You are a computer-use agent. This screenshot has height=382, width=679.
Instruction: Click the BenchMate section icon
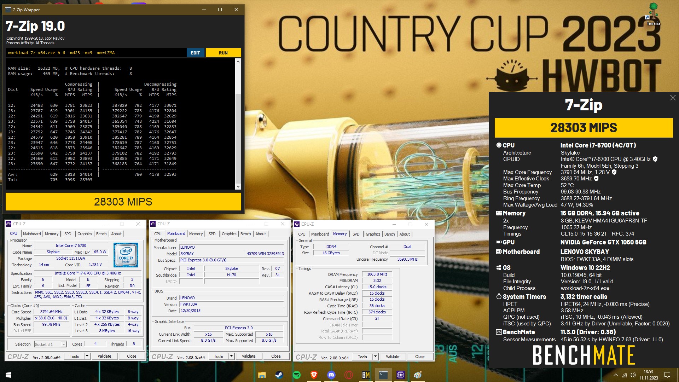coord(499,332)
